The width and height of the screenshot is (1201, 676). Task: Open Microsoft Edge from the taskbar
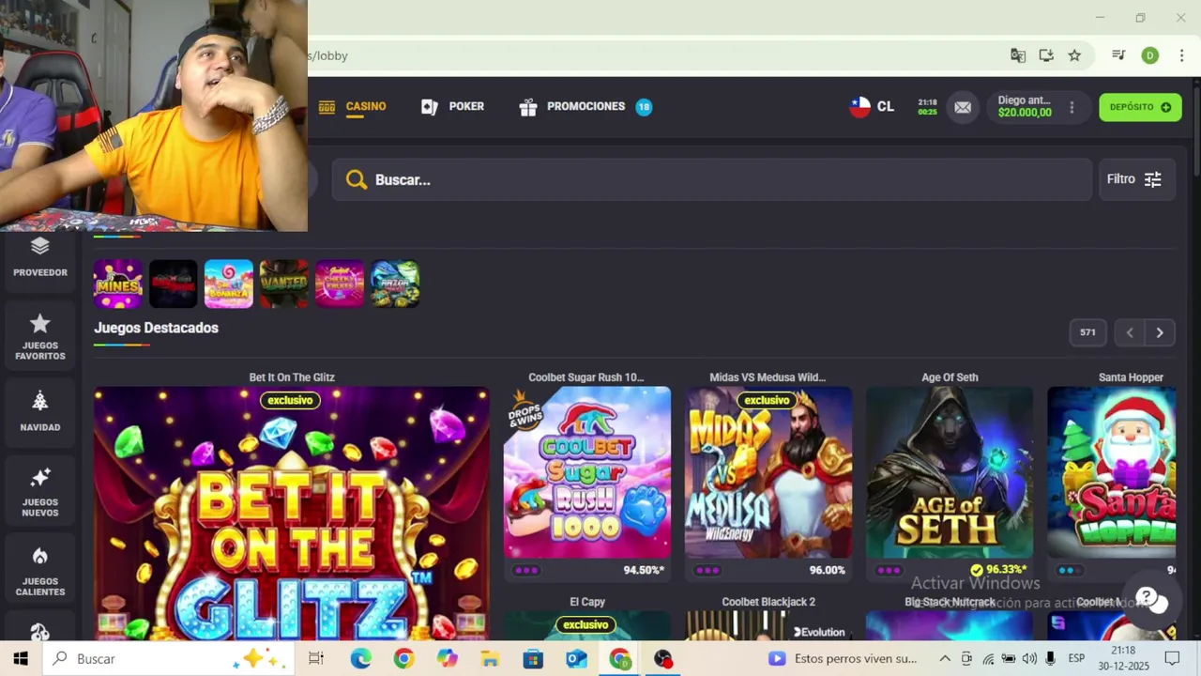360,659
